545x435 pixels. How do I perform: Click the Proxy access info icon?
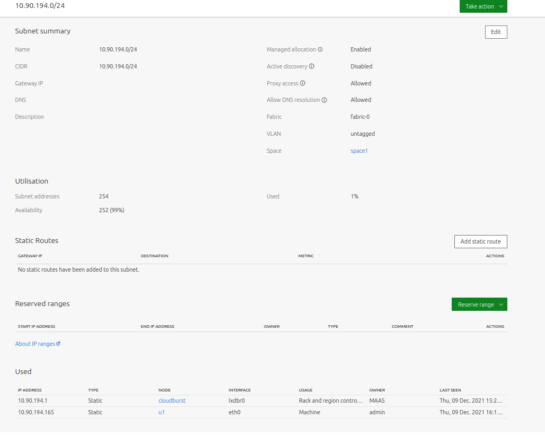[x=303, y=83]
